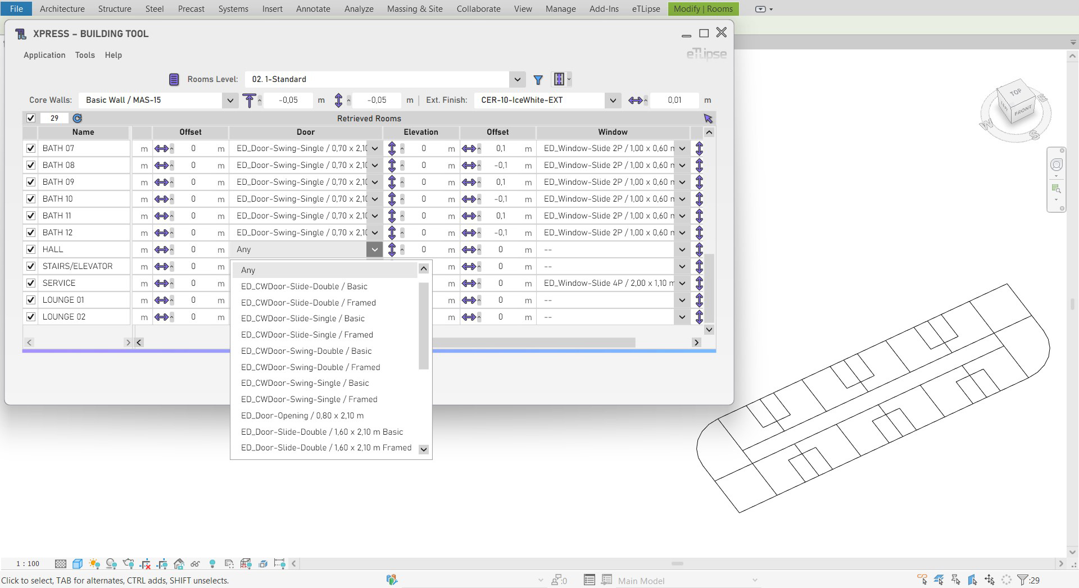Select ED_CWDoor-Swing-Single / Framed from list

coord(309,399)
